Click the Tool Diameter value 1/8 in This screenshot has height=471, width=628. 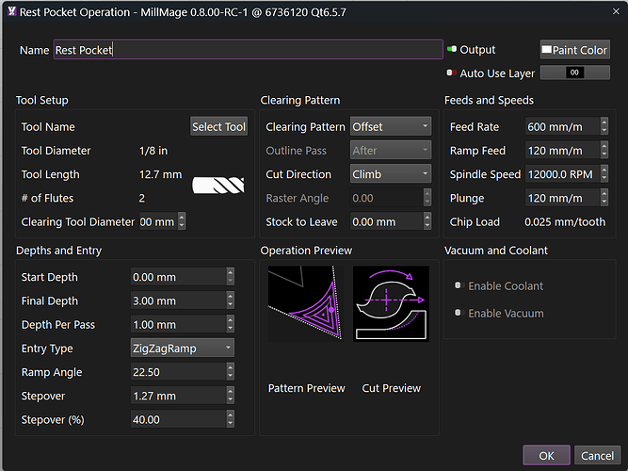click(153, 151)
